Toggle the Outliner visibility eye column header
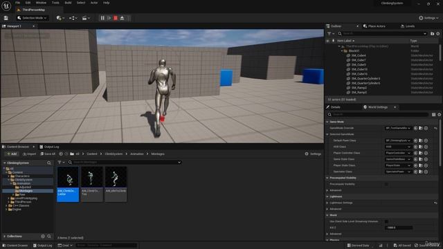The image size is (443, 249). click(x=327, y=41)
